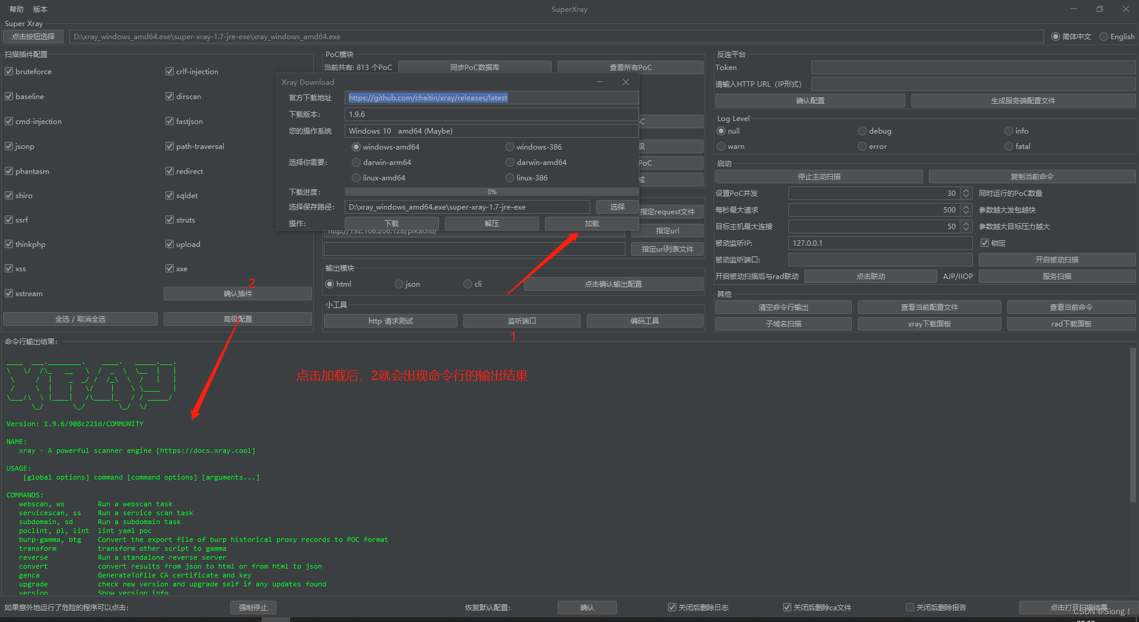The image size is (1139, 622).
Task: Uncheck the bruteforce plugin
Action: 9,71
